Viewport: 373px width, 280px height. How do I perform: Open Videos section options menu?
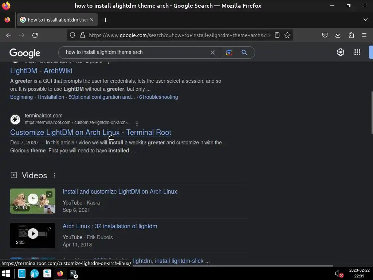pos(55,175)
